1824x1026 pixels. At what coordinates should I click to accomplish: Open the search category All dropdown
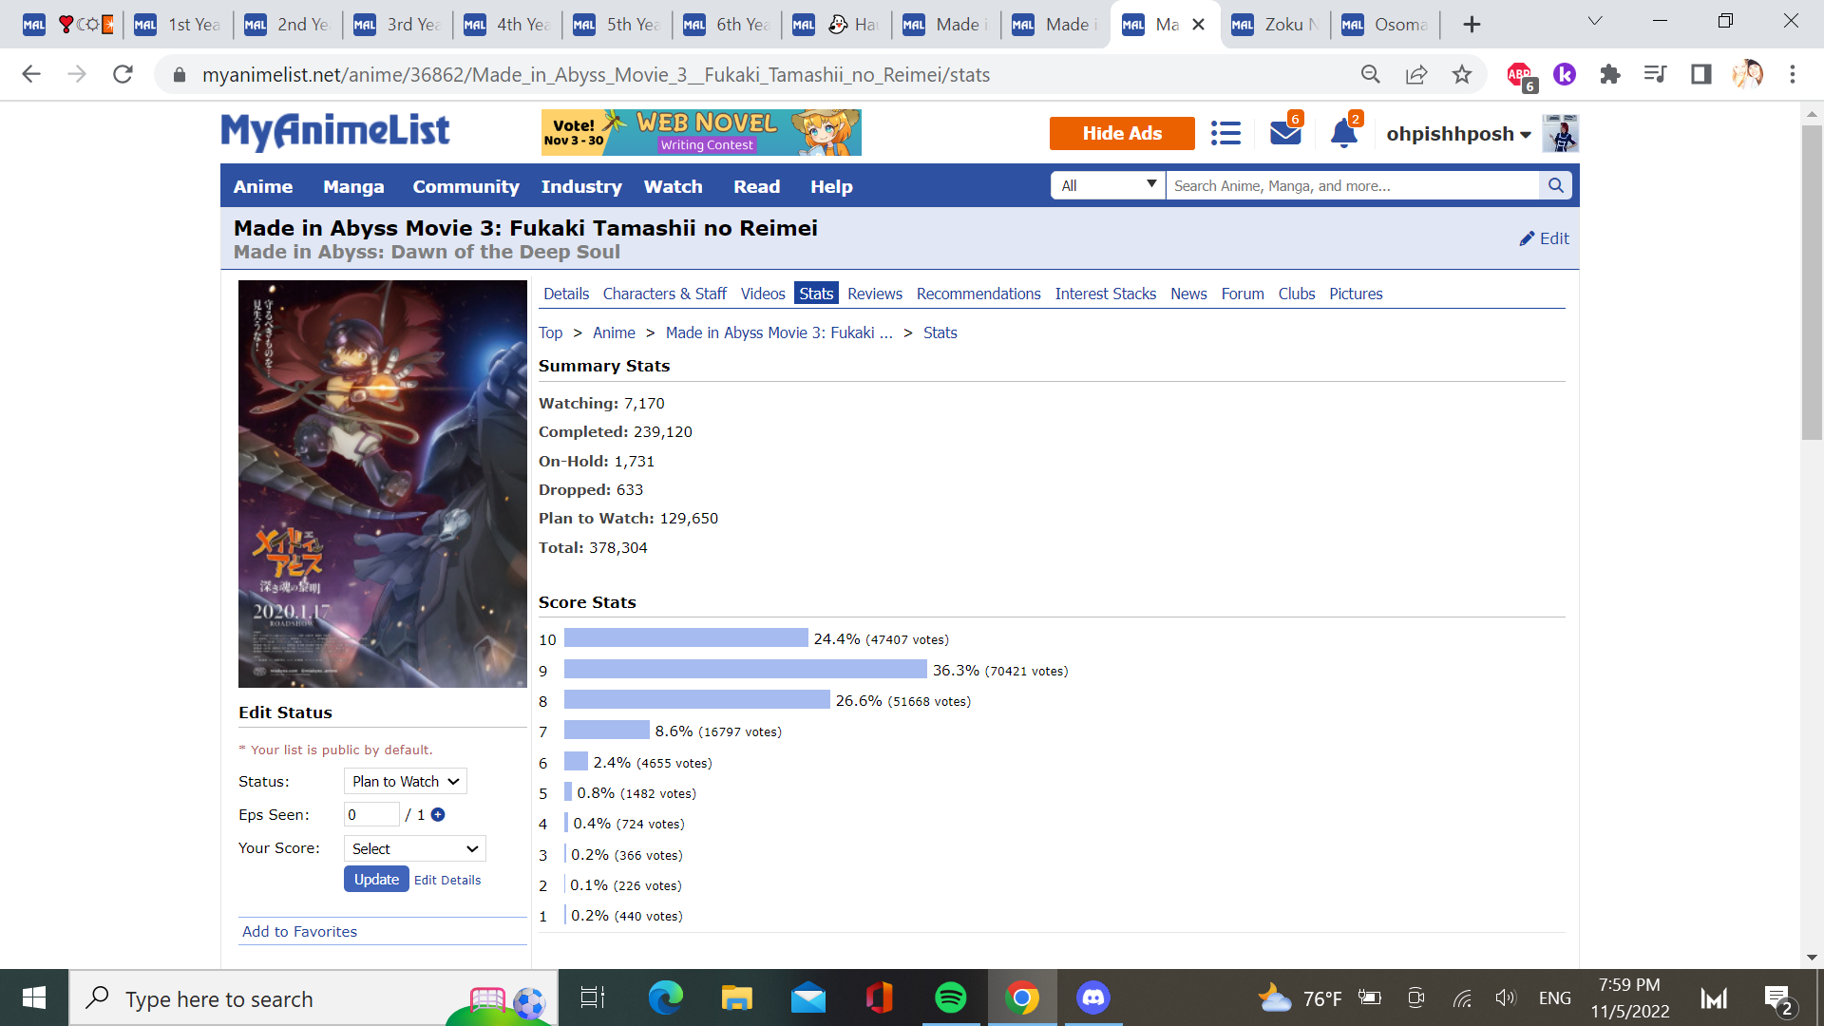(x=1108, y=185)
